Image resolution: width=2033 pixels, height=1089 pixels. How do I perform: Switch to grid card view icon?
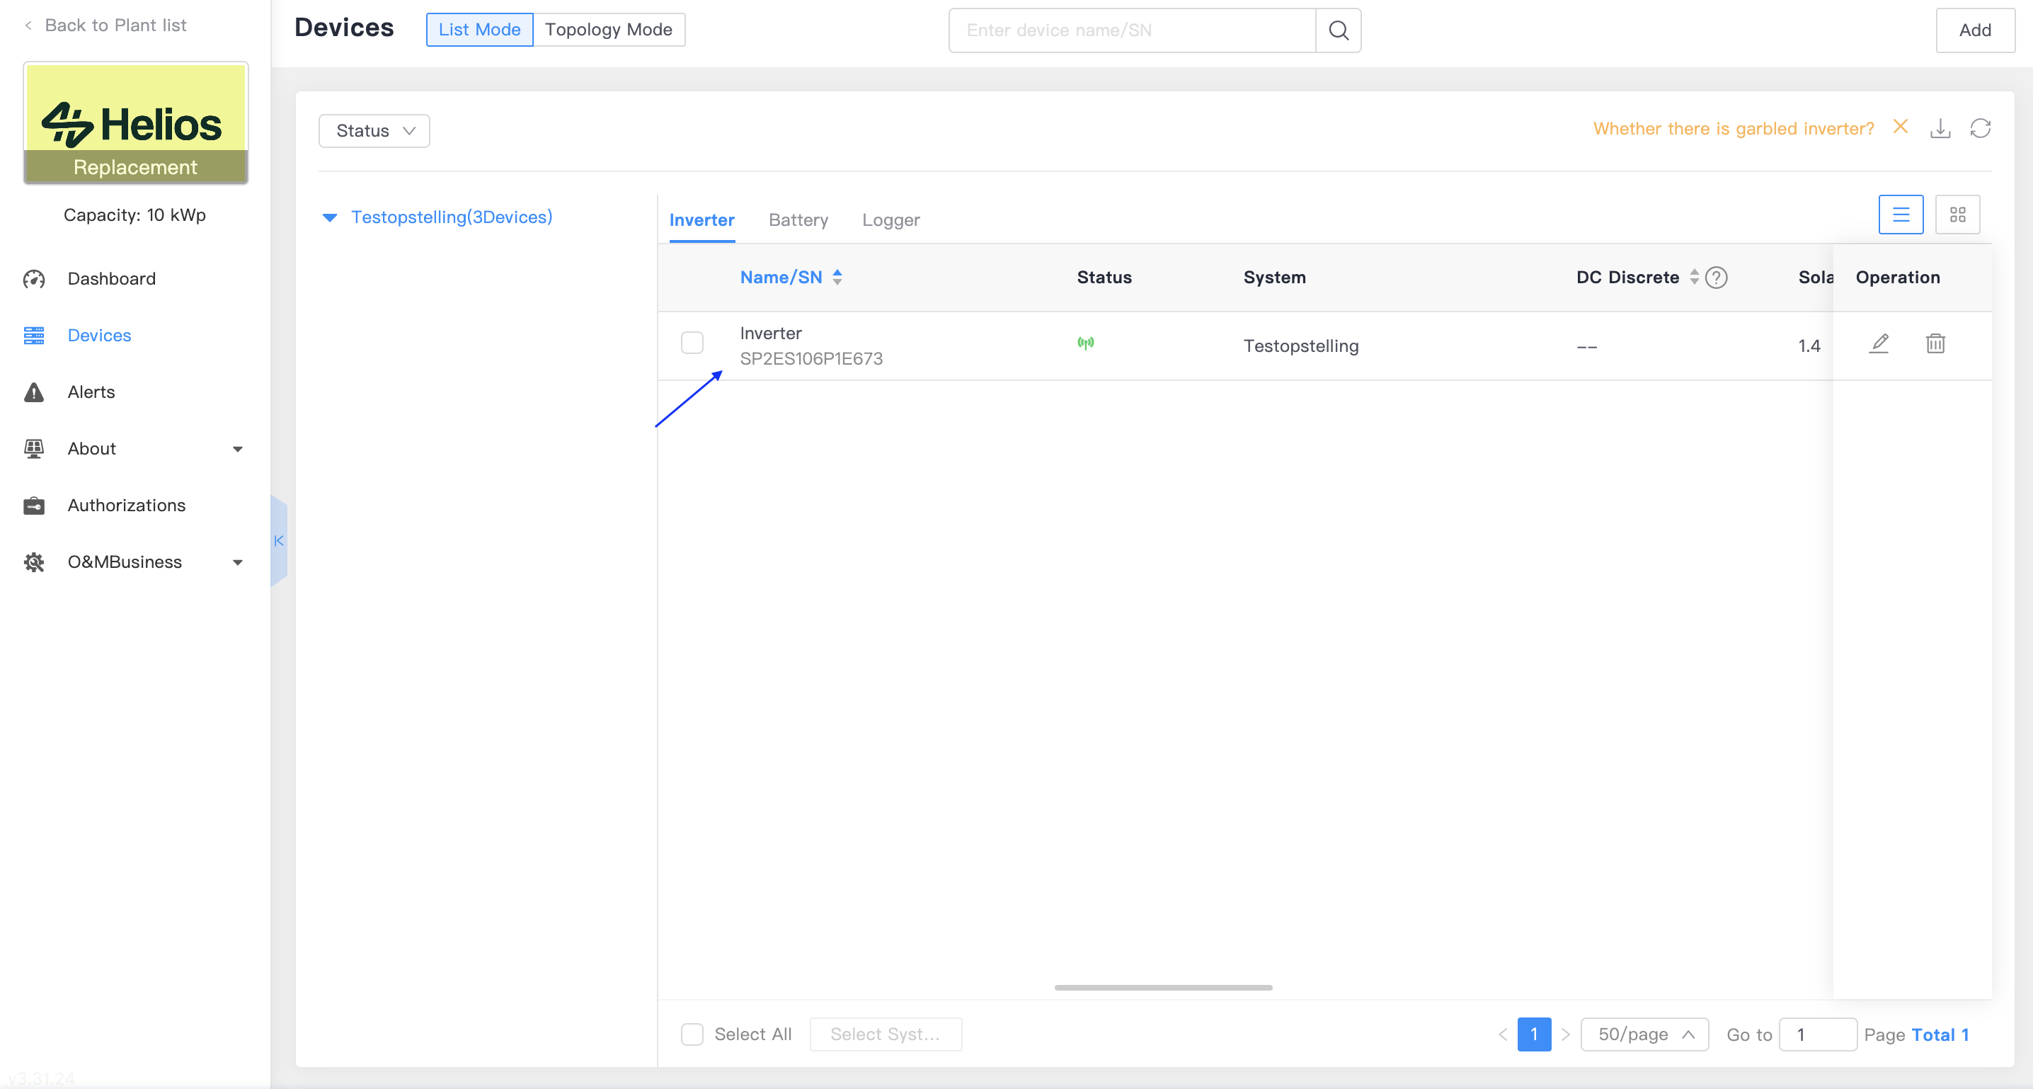tap(1957, 215)
